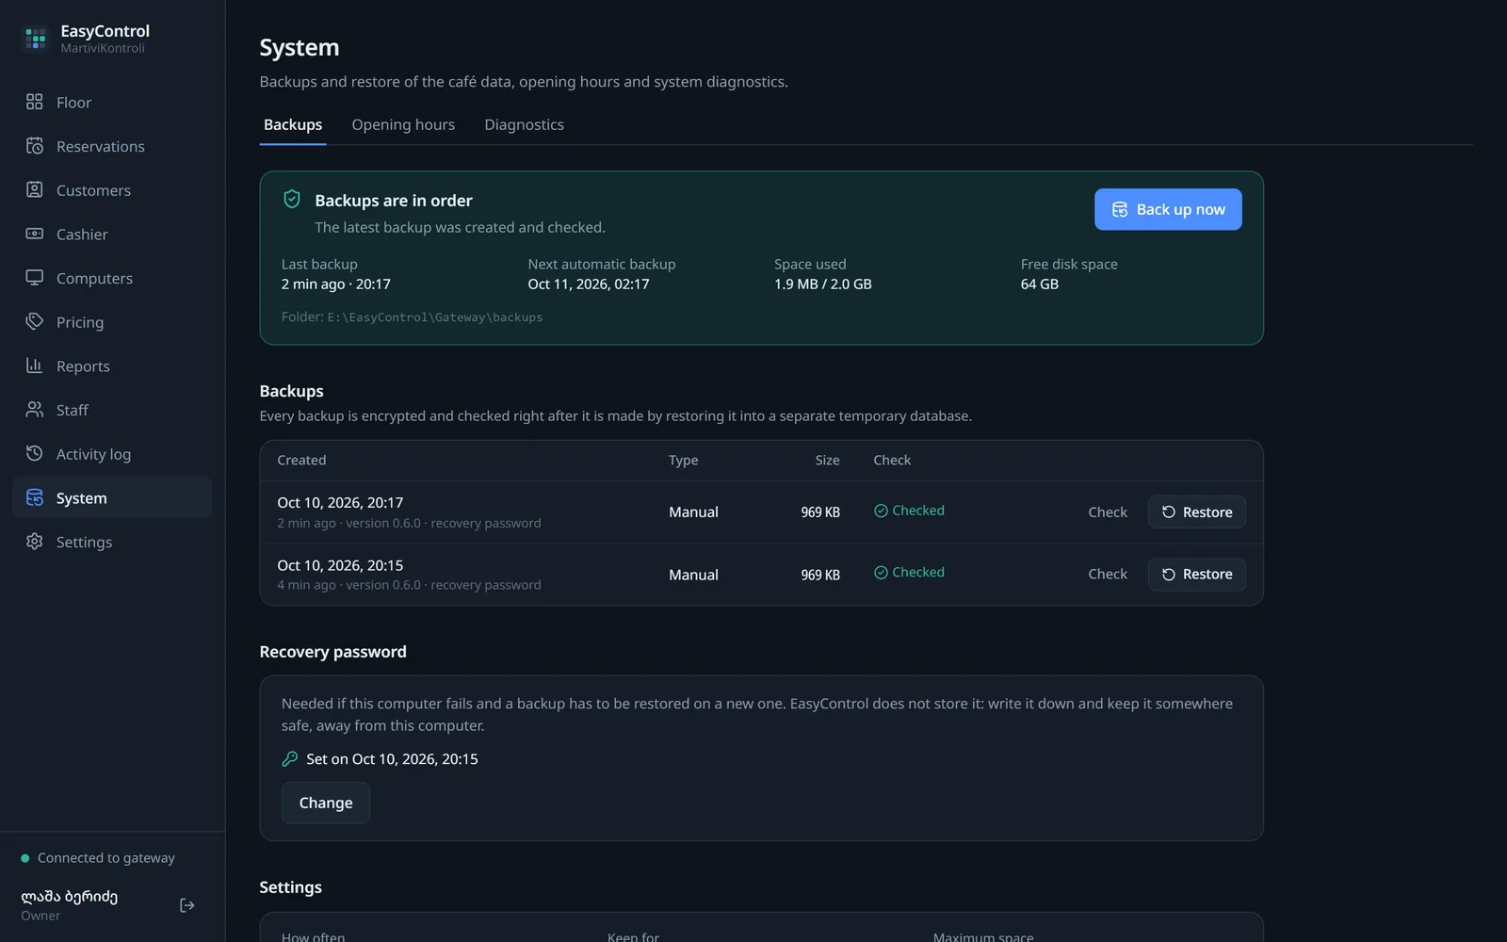Open Cashier via its banknote icon
Image resolution: width=1507 pixels, height=942 pixels.
coord(35,234)
